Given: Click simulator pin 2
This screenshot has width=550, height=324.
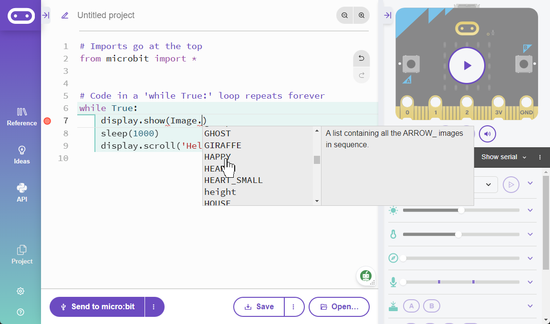Looking at the screenshot, I should click(467, 107).
